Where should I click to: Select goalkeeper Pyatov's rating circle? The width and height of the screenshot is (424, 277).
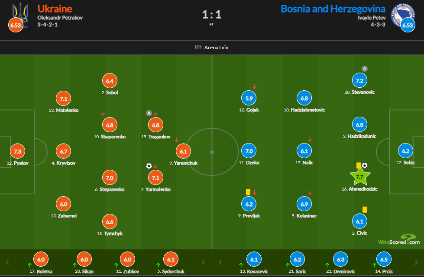[x=17, y=151]
